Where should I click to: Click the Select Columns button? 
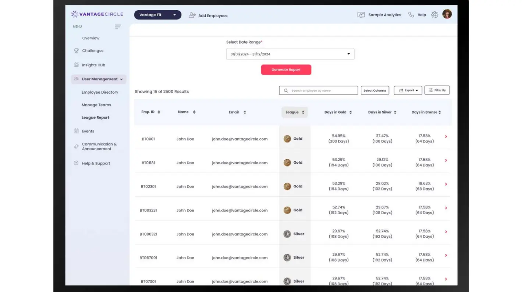coord(375,90)
